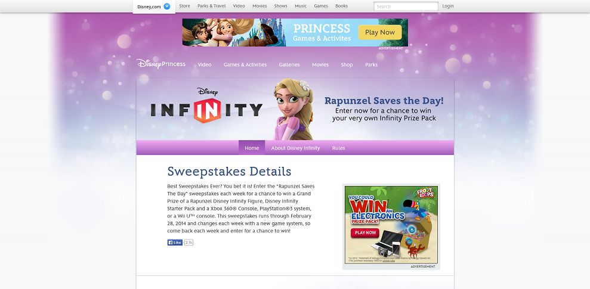
Task: Click the Search input field
Action: coord(406,7)
